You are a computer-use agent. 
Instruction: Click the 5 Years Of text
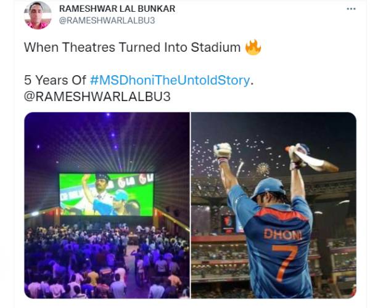tap(55, 80)
